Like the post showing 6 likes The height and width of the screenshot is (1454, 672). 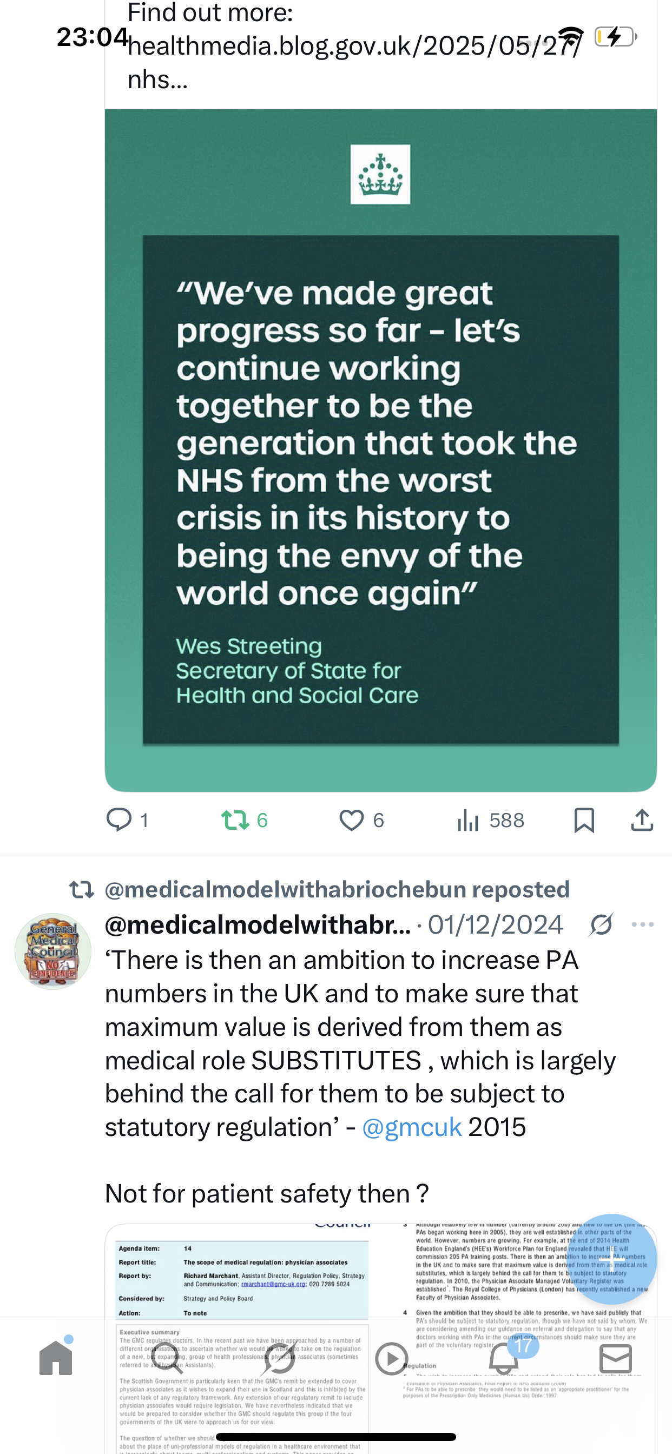click(x=361, y=819)
